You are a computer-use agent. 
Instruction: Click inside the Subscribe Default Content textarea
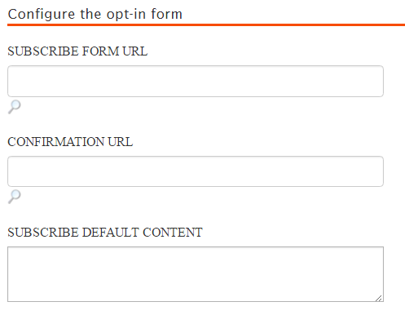(x=196, y=274)
